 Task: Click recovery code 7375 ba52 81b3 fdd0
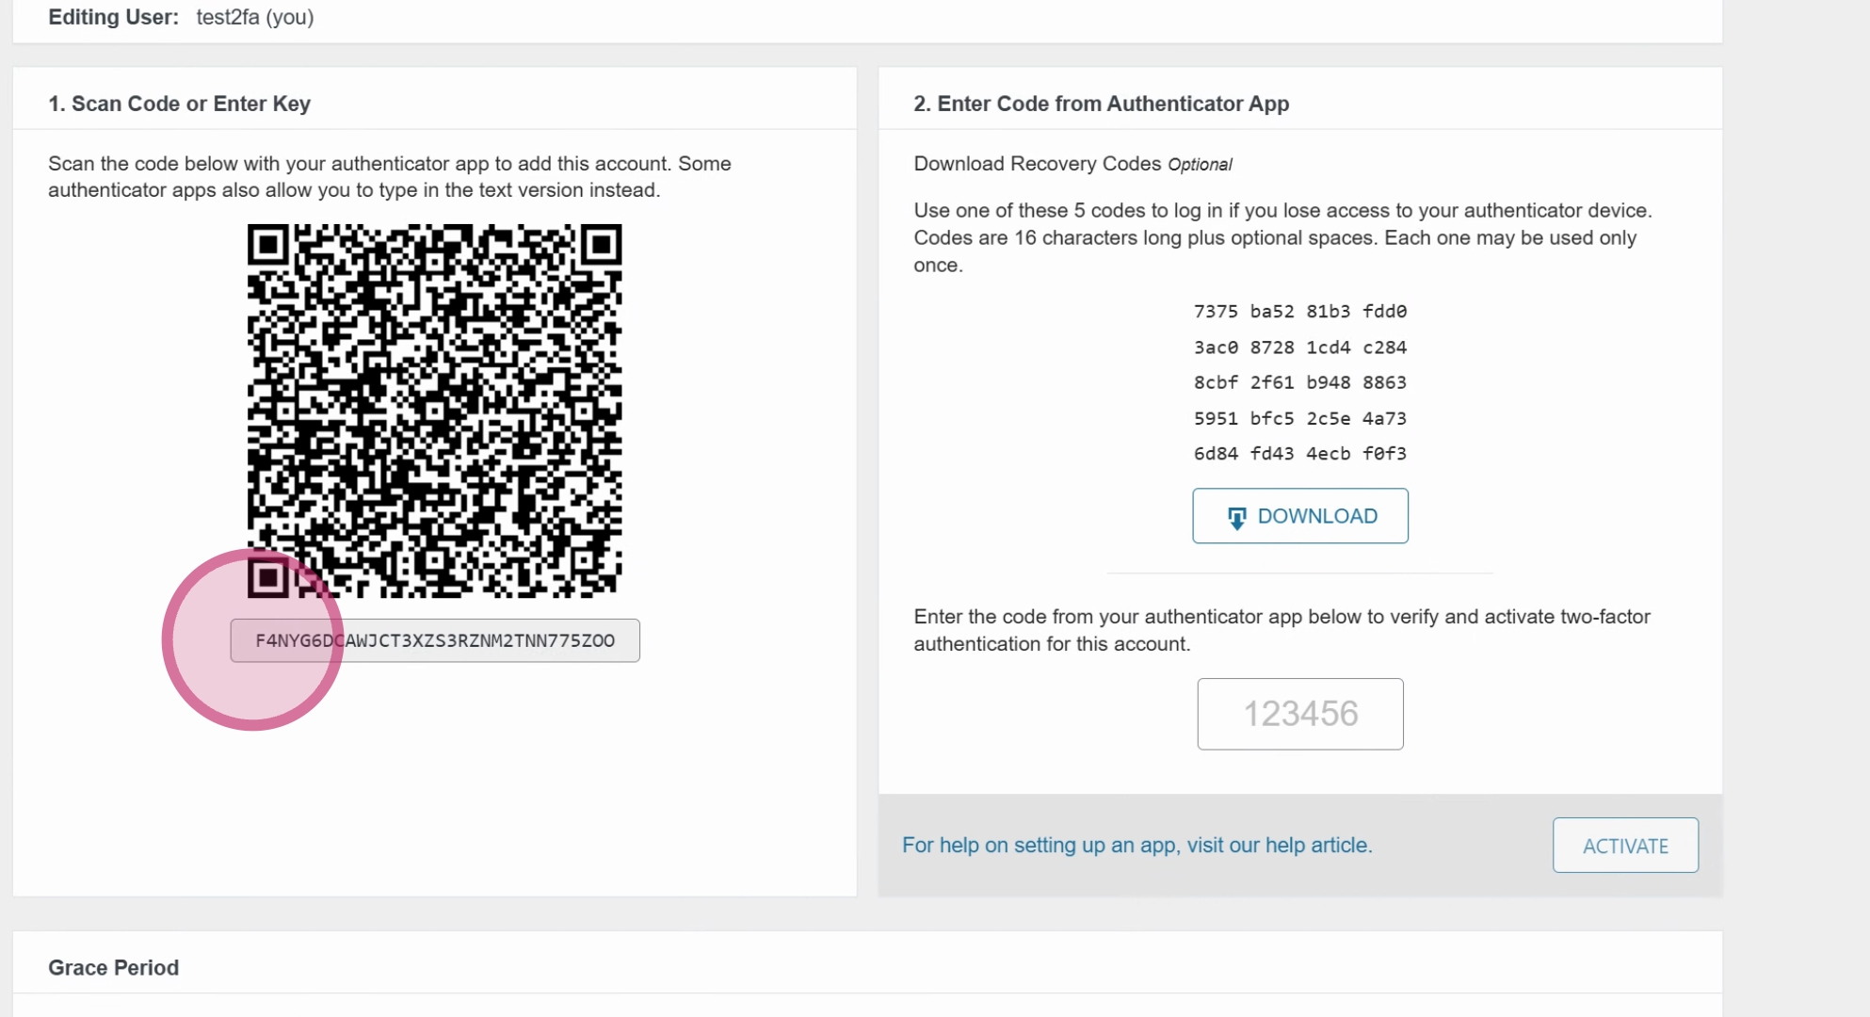coord(1300,312)
